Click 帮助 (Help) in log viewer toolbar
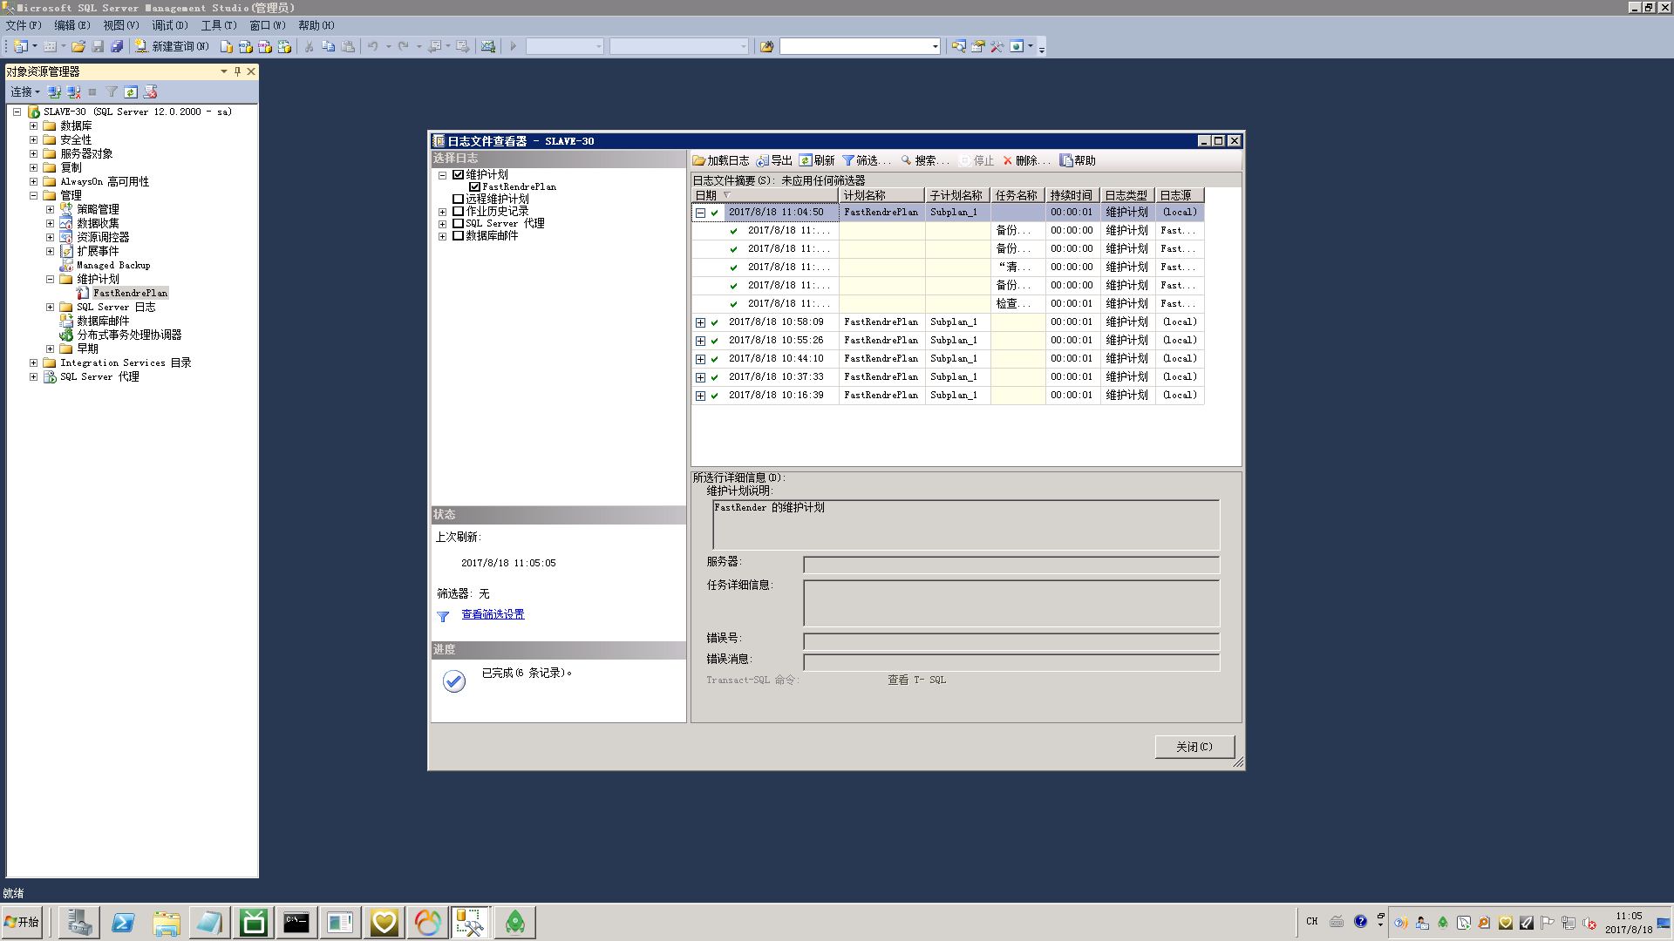Viewport: 1674px width, 941px height. point(1078,160)
